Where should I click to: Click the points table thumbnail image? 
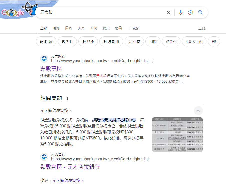click(177, 135)
